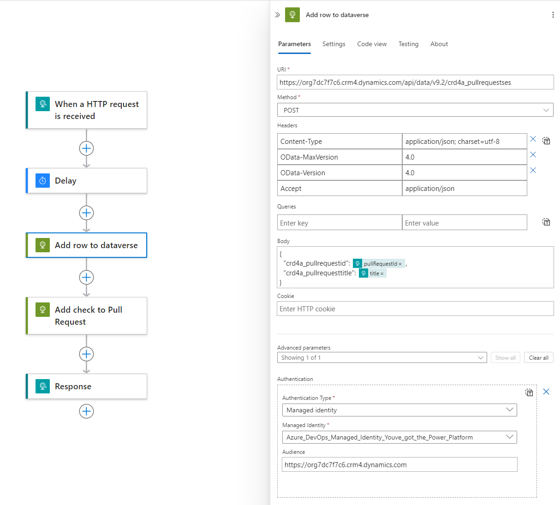Click the Clear all button
This screenshot has width=560, height=505.
tap(538, 357)
